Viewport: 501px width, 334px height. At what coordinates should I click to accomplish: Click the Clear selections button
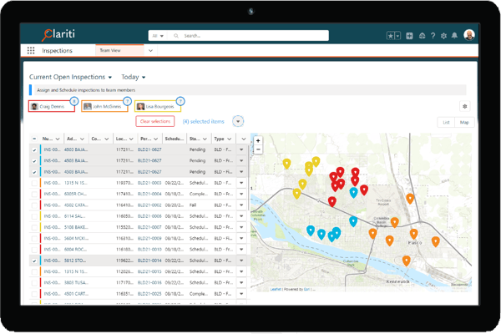pos(154,121)
